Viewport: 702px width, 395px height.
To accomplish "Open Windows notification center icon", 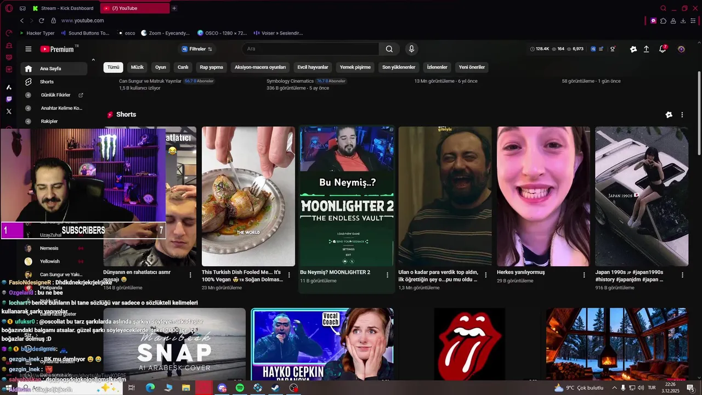I will pos(690,388).
